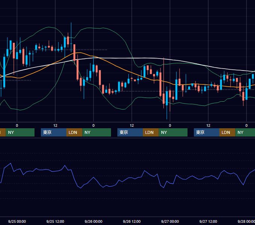Click the NY session block spanning 9/25 00:00
This screenshot has height=225, width=255.
tap(20, 132)
